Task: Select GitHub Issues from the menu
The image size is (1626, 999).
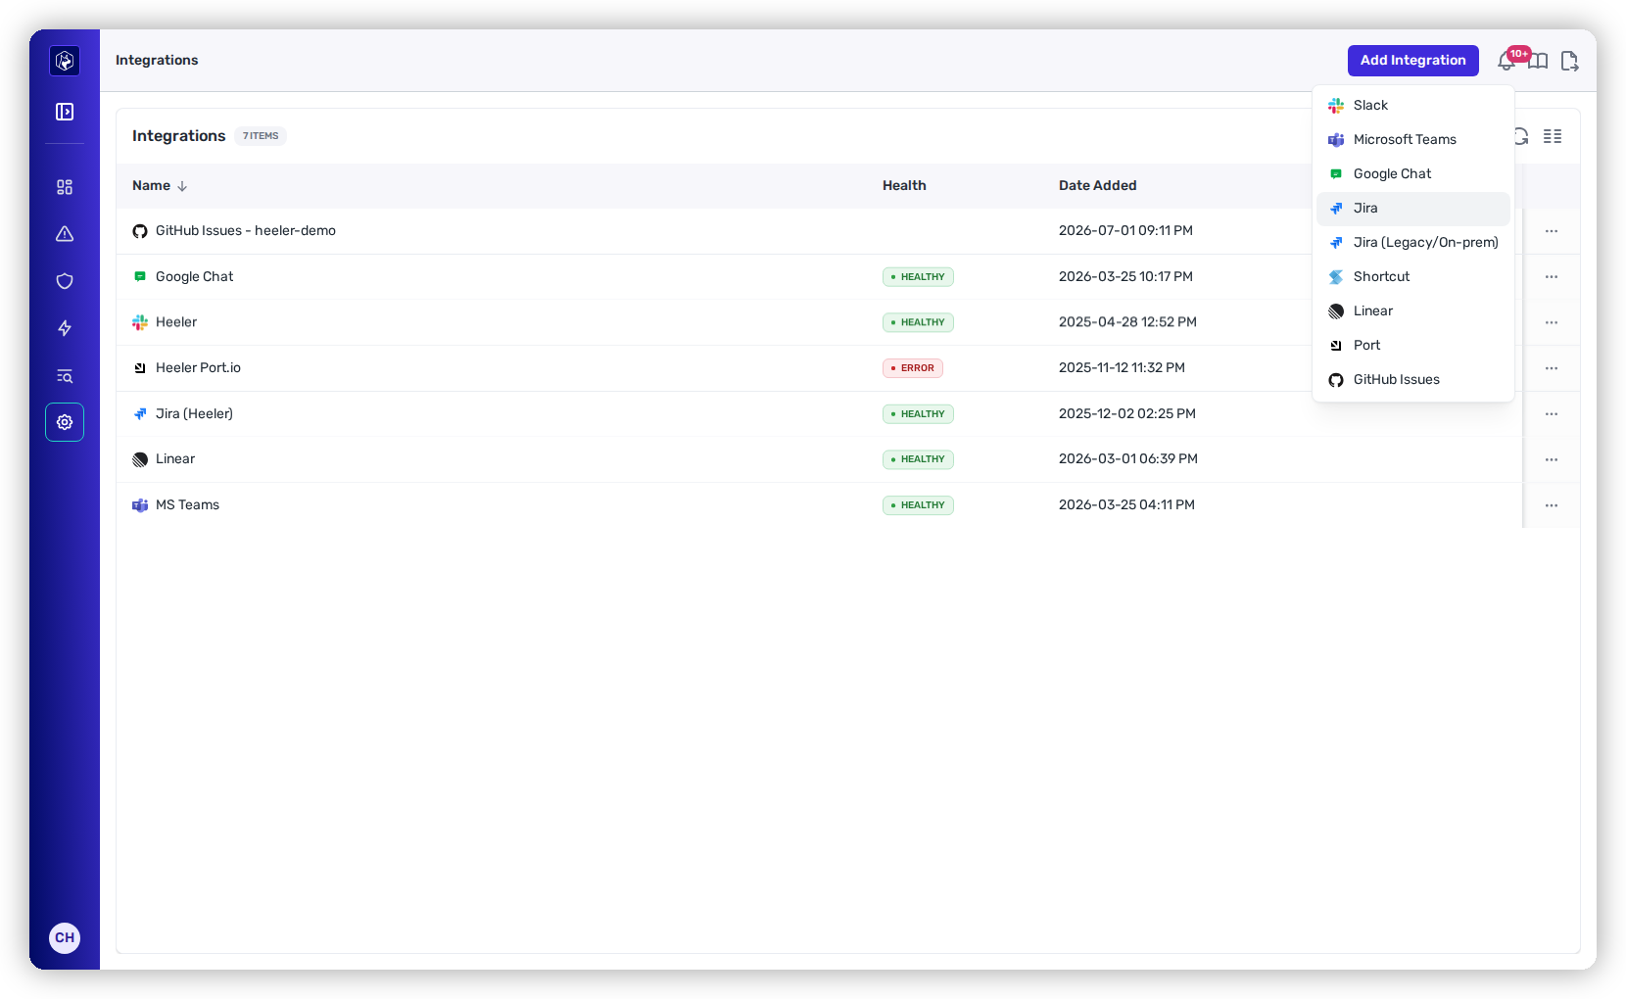Action: pyautogui.click(x=1413, y=380)
